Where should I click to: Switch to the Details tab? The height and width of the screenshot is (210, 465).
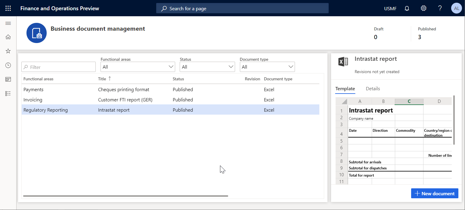[373, 89]
